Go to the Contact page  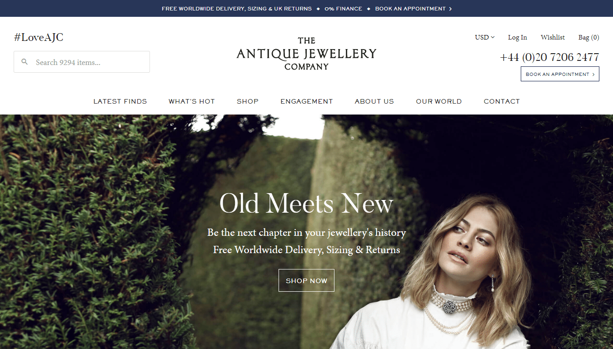502,101
